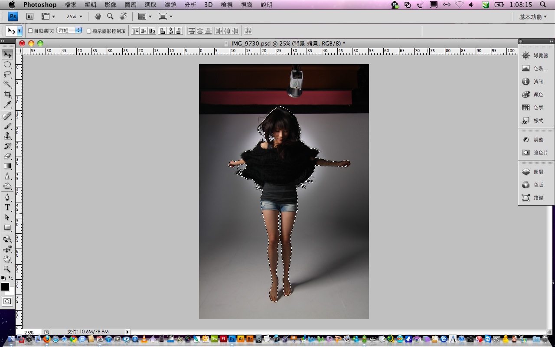Select the Elliptical Marquee tool
This screenshot has width=555, height=347.
7,65
